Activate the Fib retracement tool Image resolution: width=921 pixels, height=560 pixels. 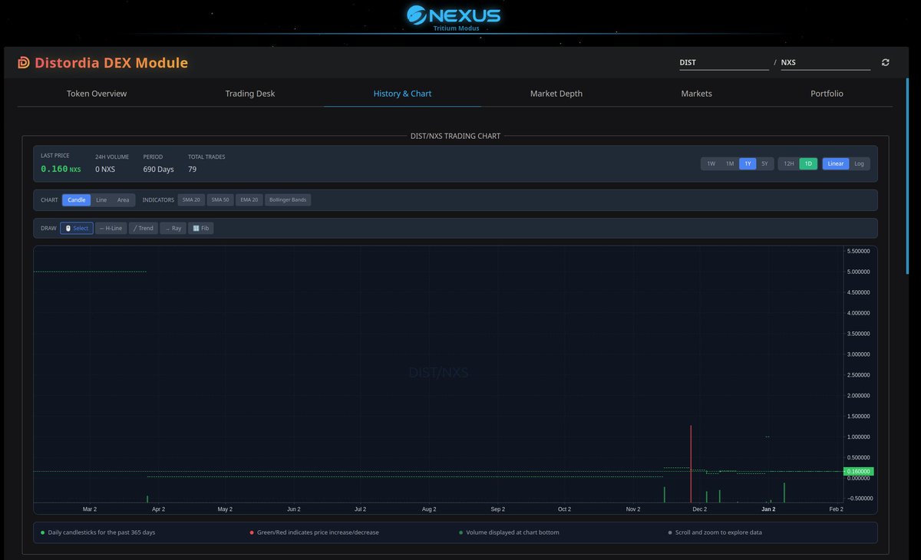point(200,228)
